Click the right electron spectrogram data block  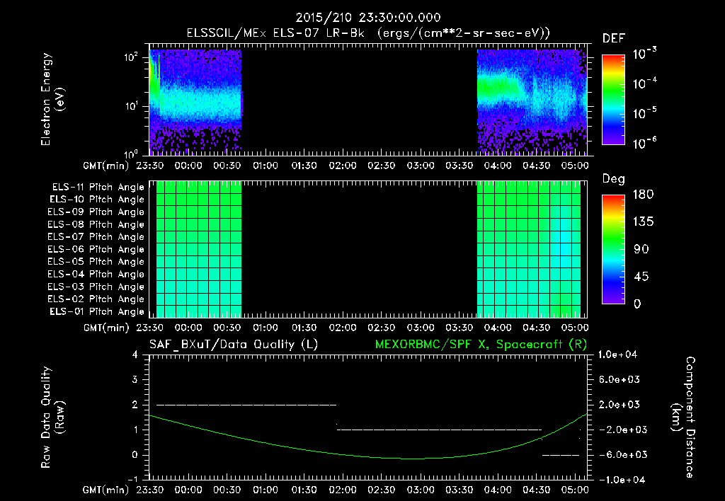coord(532,102)
